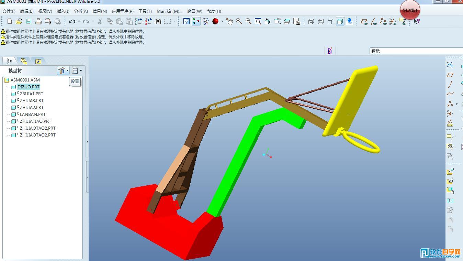Click the red base part in viewport

click(168, 224)
